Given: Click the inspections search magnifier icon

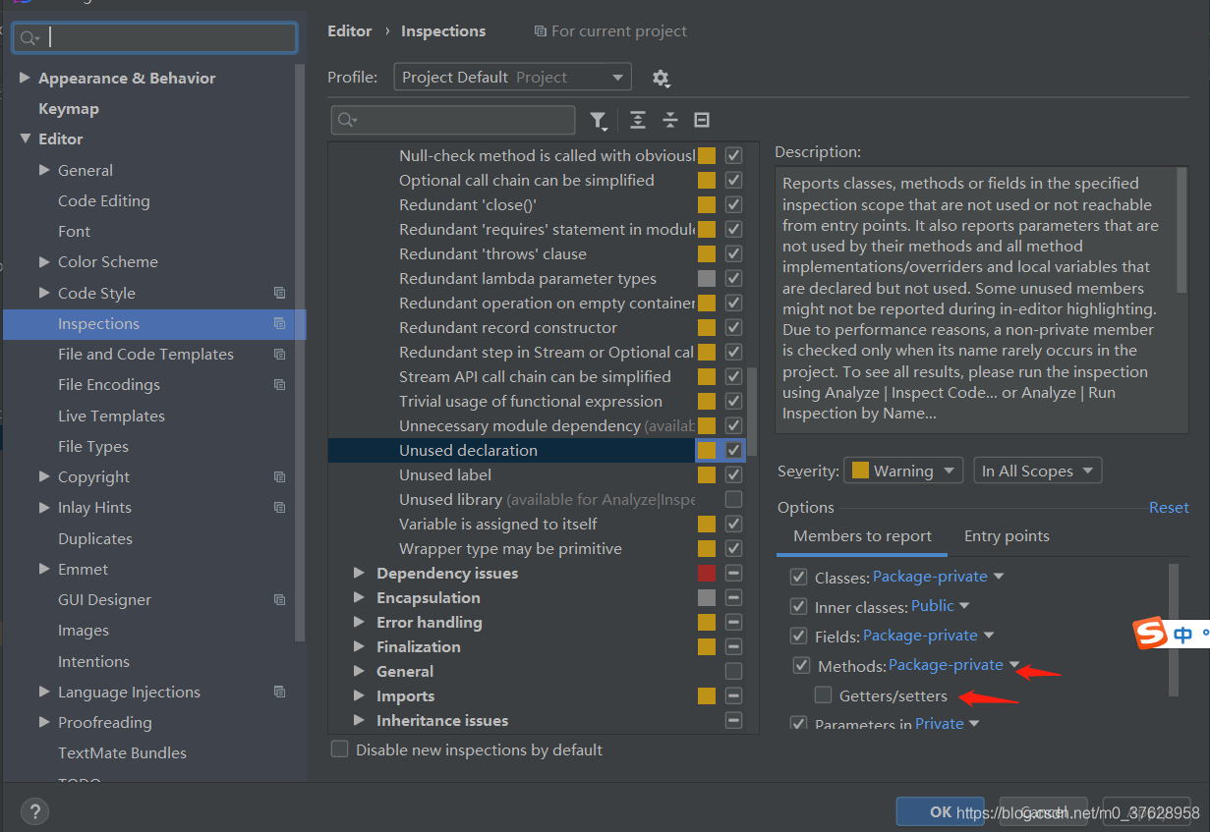Looking at the screenshot, I should coord(347,120).
